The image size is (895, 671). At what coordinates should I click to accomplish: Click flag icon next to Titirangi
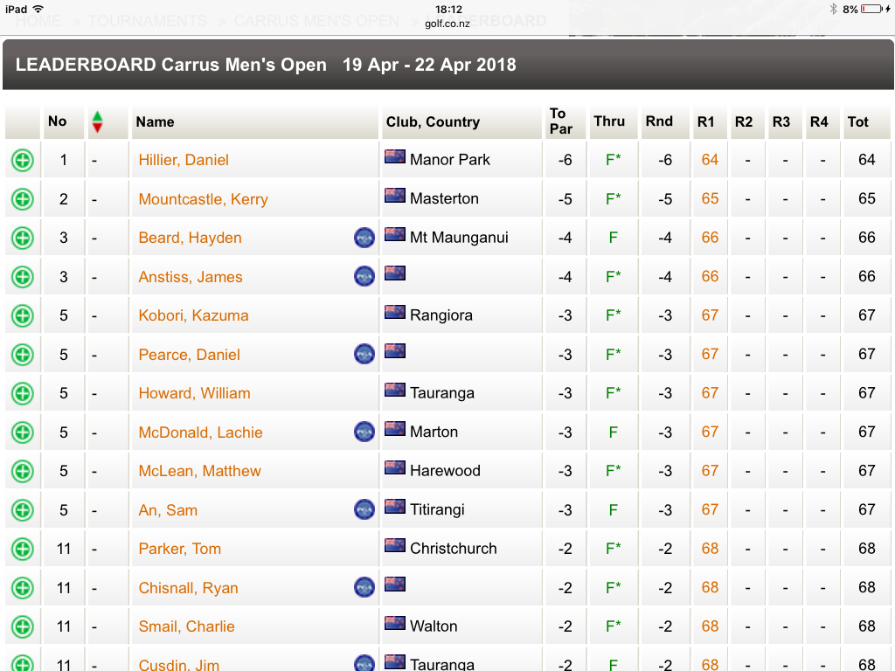click(x=395, y=506)
